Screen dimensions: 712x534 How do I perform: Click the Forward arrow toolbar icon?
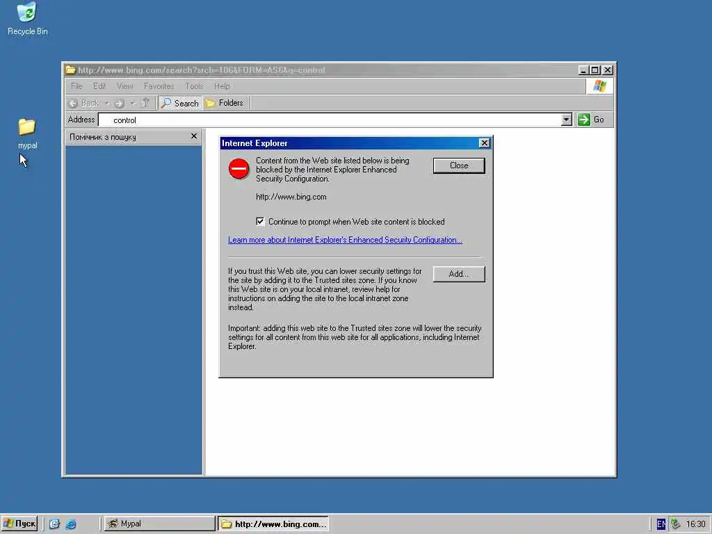(120, 103)
